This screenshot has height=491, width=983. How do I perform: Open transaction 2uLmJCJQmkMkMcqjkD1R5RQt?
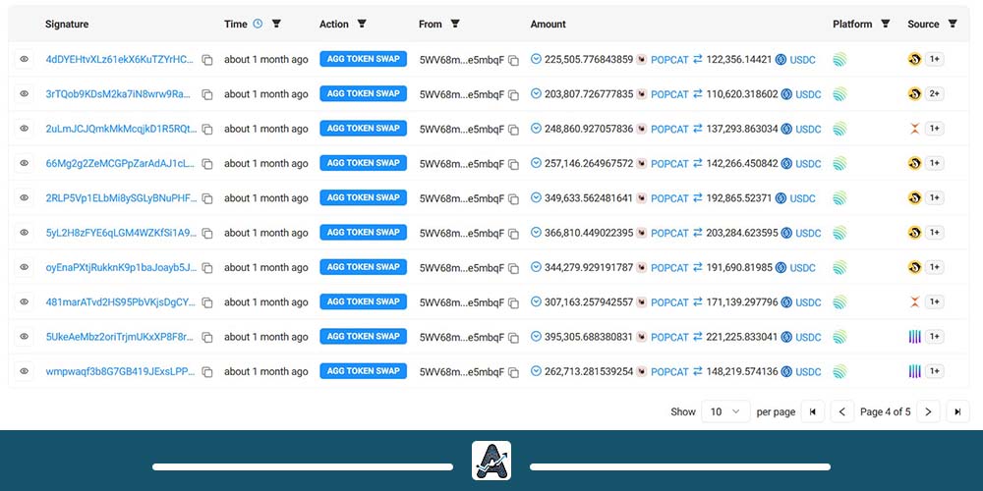click(x=121, y=129)
